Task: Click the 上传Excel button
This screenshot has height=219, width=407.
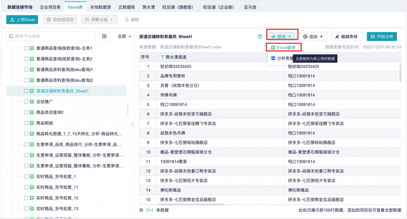Action: click(x=22, y=19)
